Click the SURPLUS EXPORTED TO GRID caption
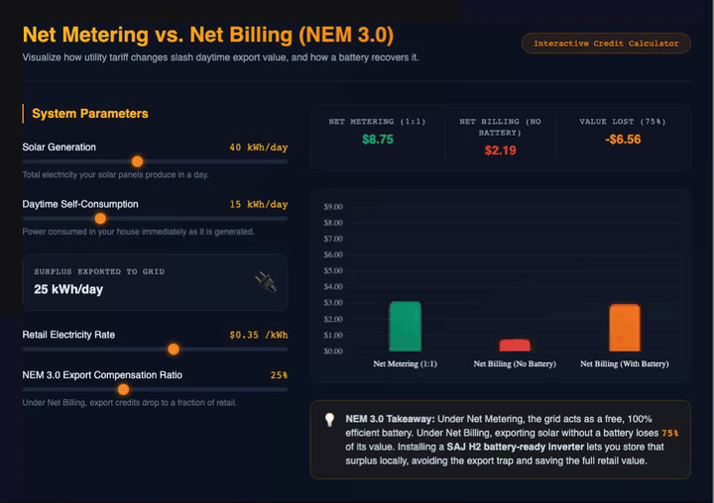The image size is (714, 503). point(99,271)
